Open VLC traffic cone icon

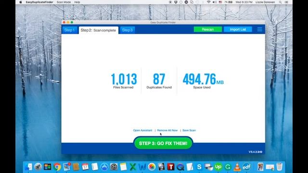[237, 167]
